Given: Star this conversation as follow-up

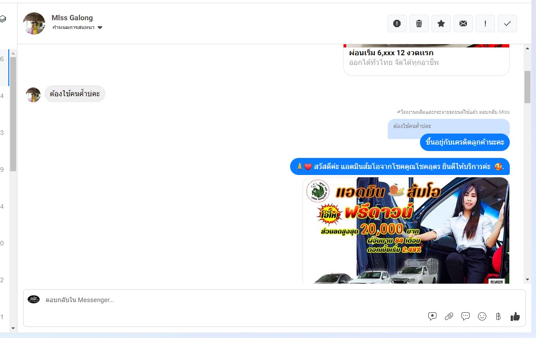Looking at the screenshot, I should click(441, 23).
